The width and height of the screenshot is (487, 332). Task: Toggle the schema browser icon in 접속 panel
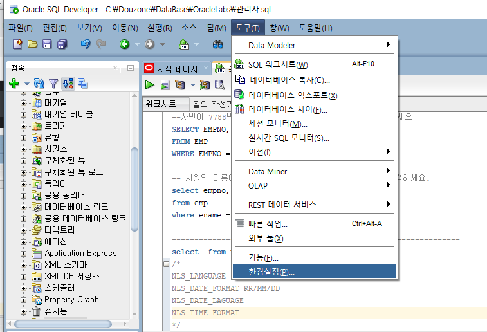tap(68, 84)
